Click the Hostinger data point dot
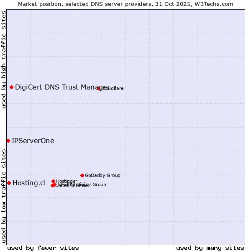The width and height of the screenshot is (251, 251). click(53, 181)
